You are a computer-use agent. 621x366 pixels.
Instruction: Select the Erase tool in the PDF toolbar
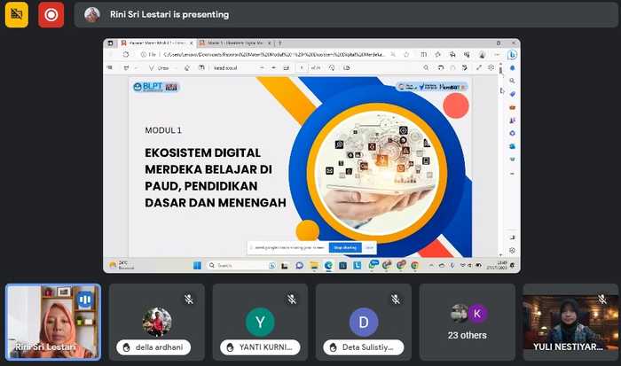click(187, 68)
